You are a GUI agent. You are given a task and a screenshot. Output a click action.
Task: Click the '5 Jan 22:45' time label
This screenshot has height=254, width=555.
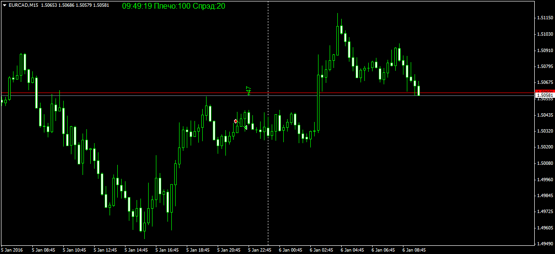(x=260, y=250)
